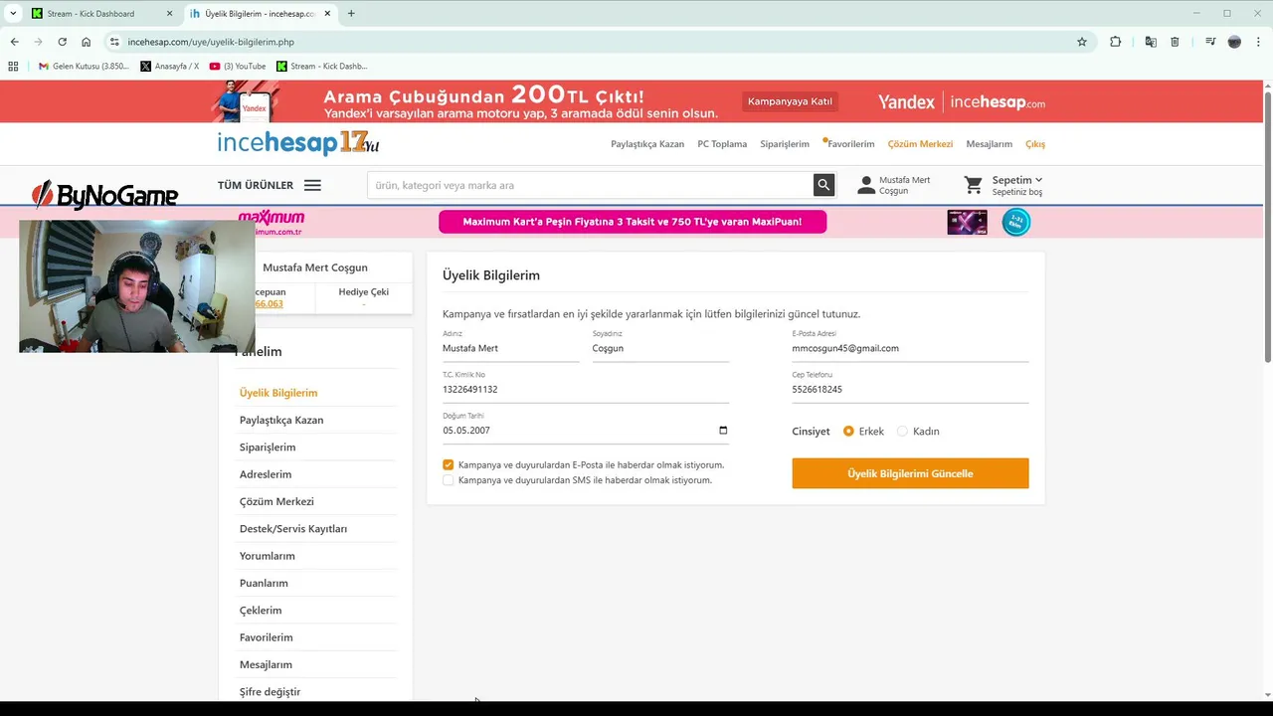
Task: Open Yorumlarım in sidebar
Action: point(268,556)
